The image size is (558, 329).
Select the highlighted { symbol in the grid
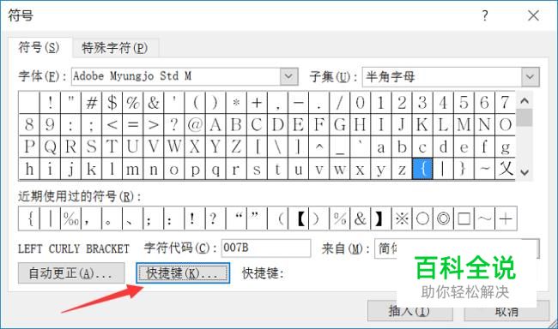[422, 169]
